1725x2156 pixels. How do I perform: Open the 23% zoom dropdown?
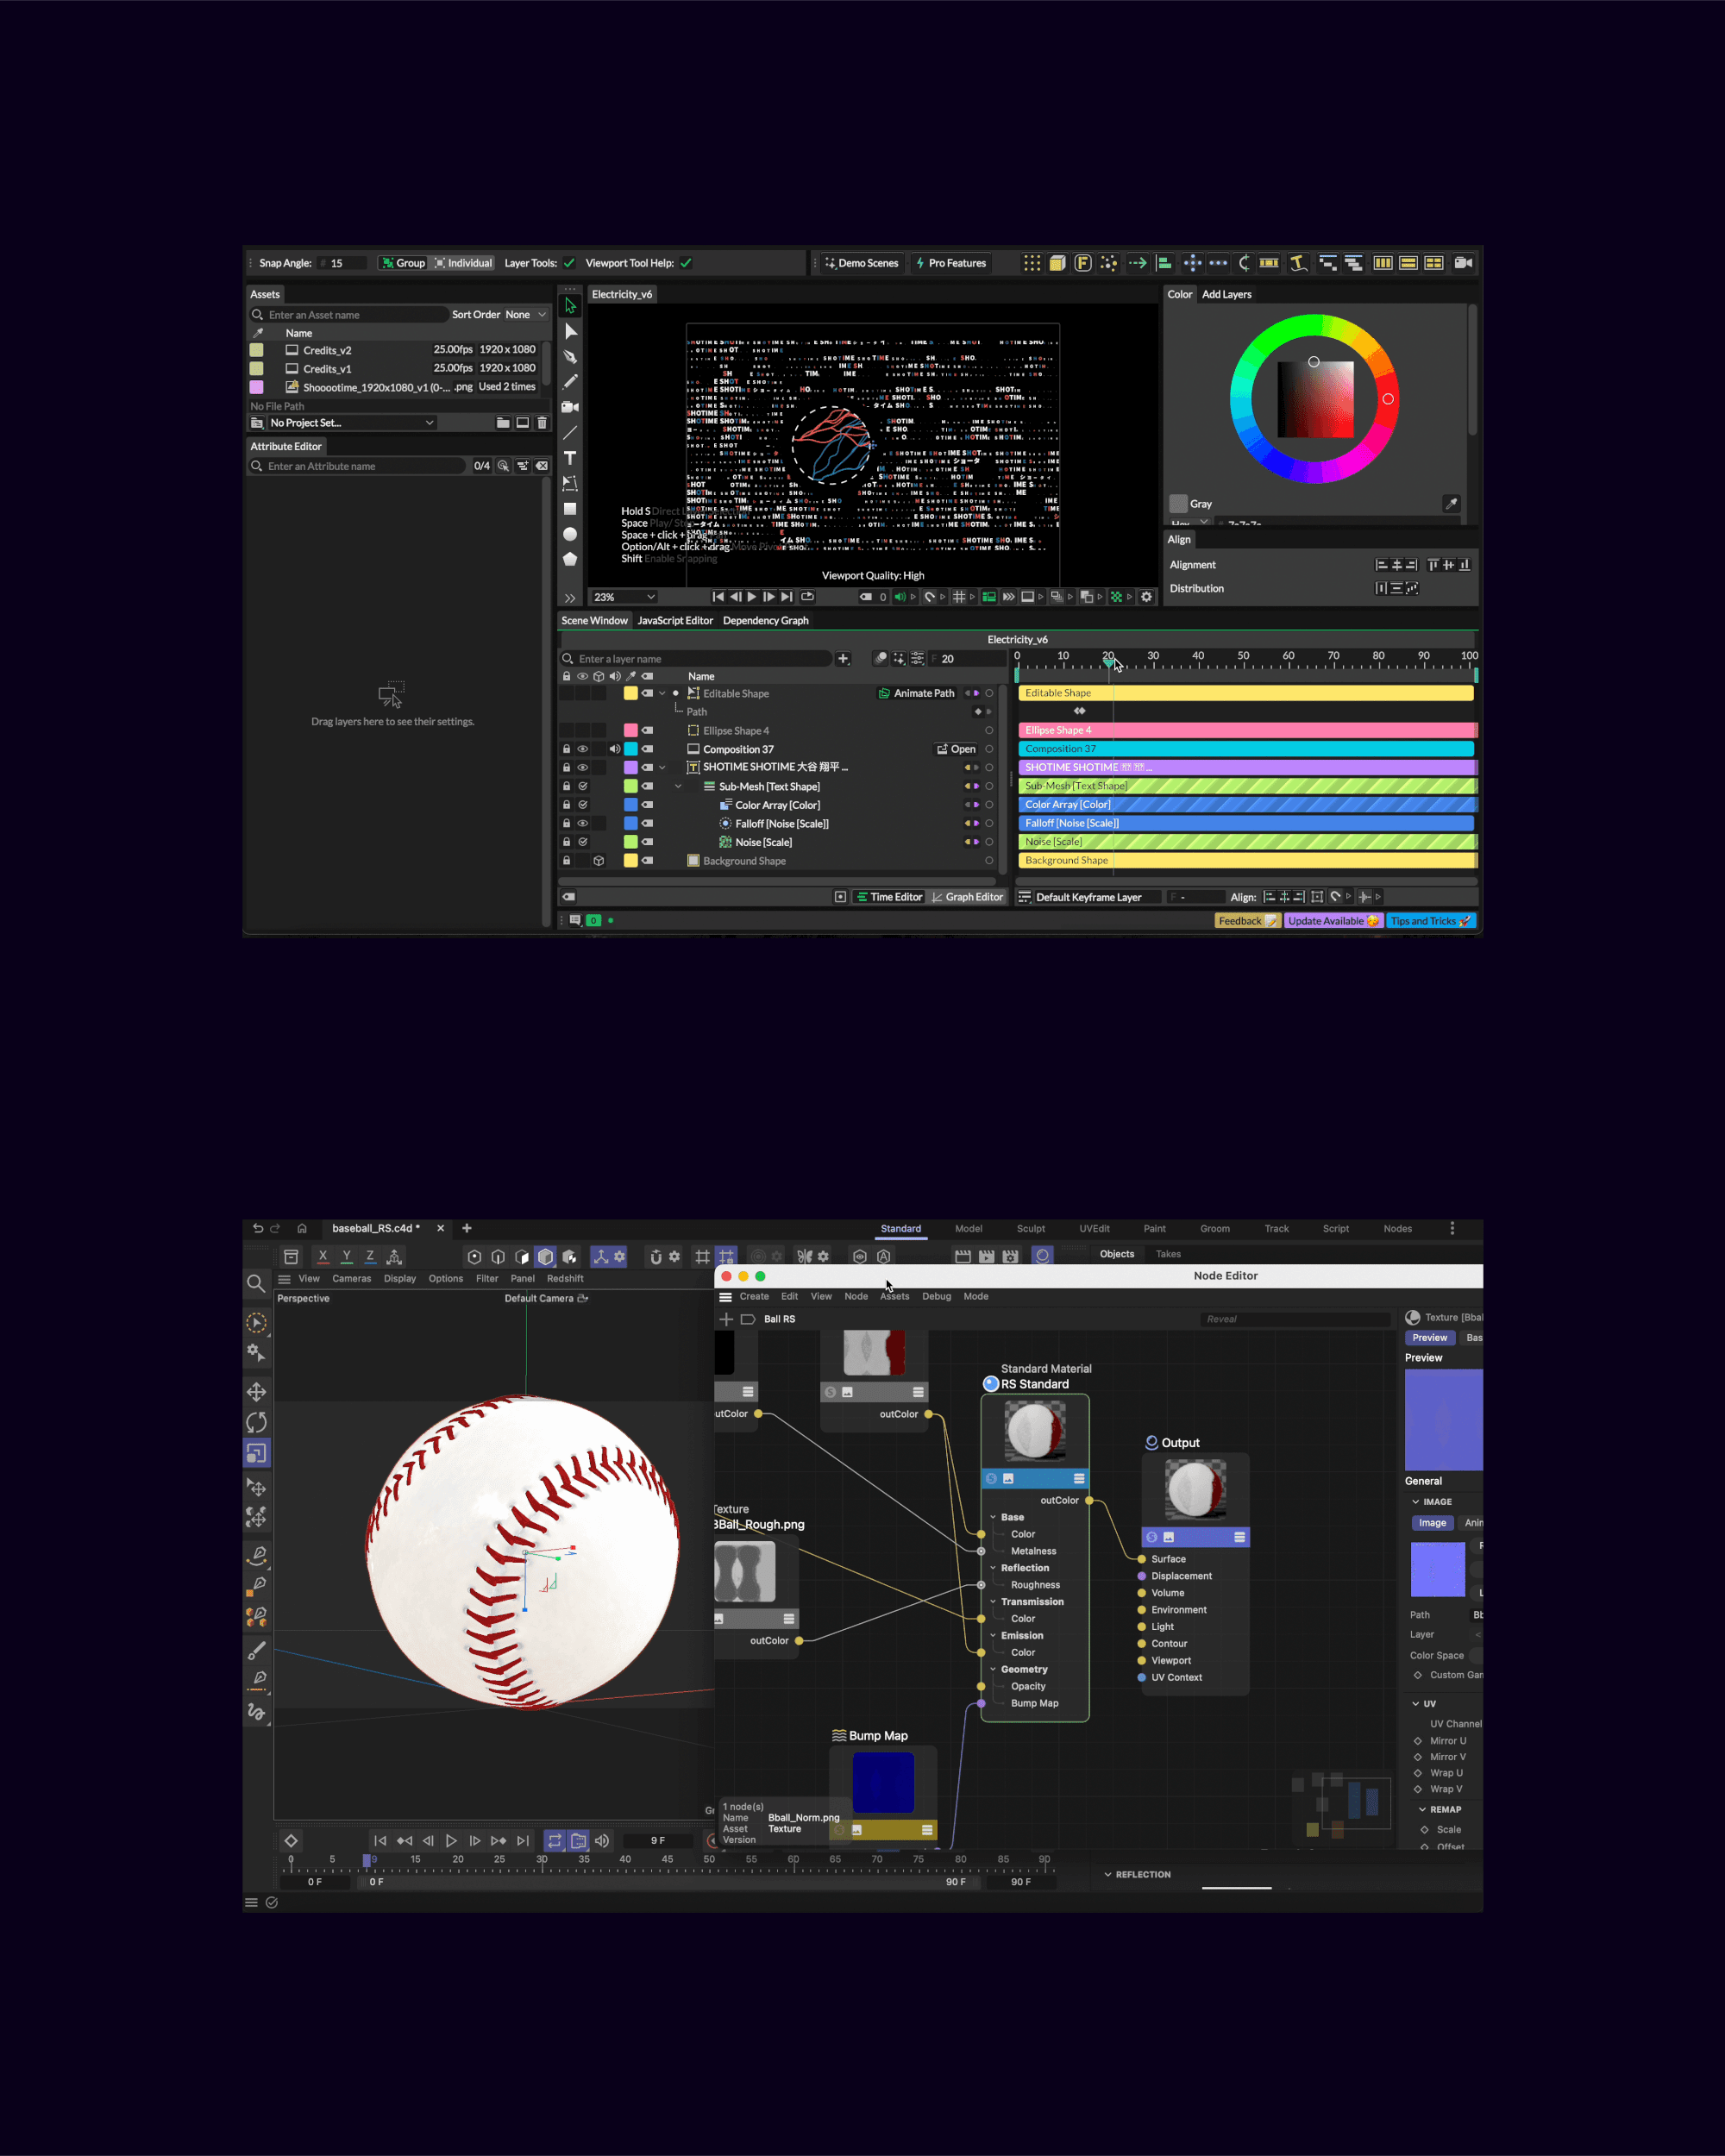(624, 597)
